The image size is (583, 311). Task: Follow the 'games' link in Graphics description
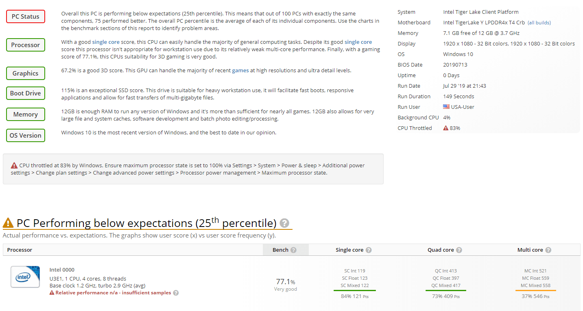240,71
